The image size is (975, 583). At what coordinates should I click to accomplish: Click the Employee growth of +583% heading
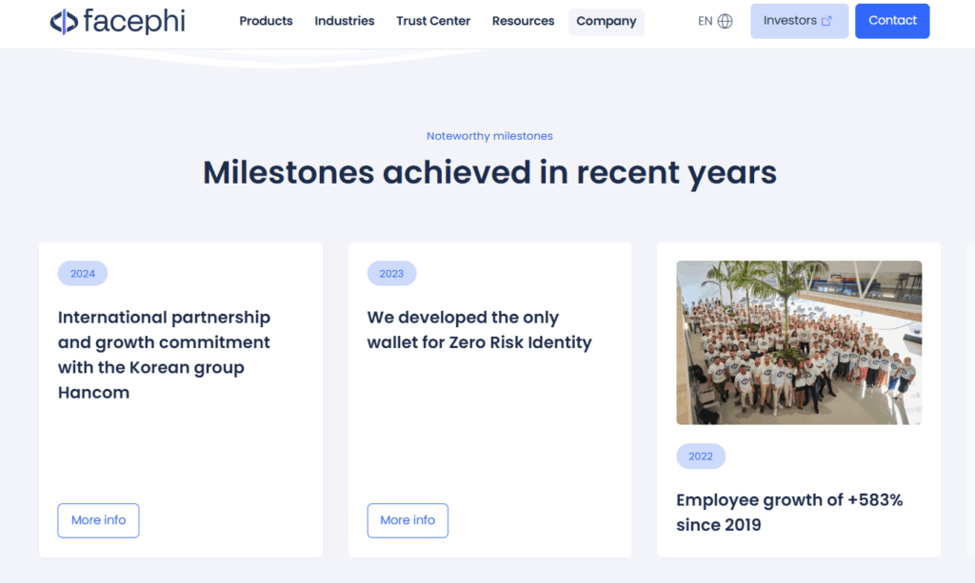[x=789, y=513]
